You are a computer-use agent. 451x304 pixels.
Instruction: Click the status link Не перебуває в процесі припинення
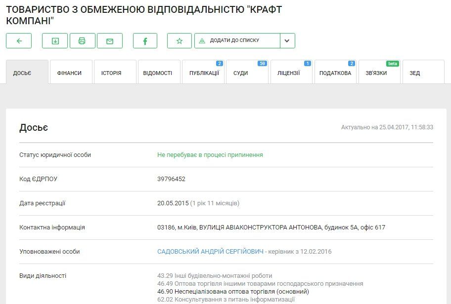(210, 155)
